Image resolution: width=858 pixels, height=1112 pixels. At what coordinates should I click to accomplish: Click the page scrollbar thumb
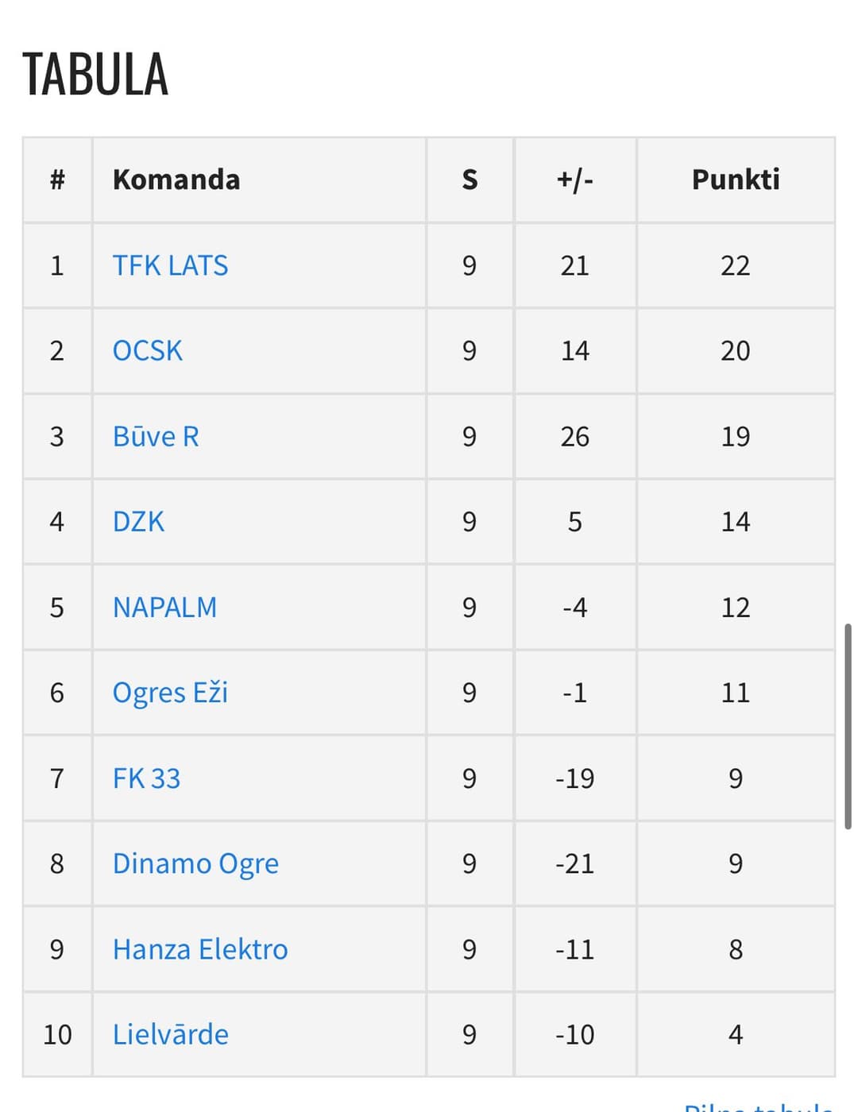pos(848,727)
